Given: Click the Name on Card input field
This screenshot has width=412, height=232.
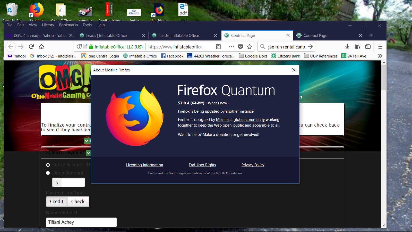Looking at the screenshot, I should point(81,222).
